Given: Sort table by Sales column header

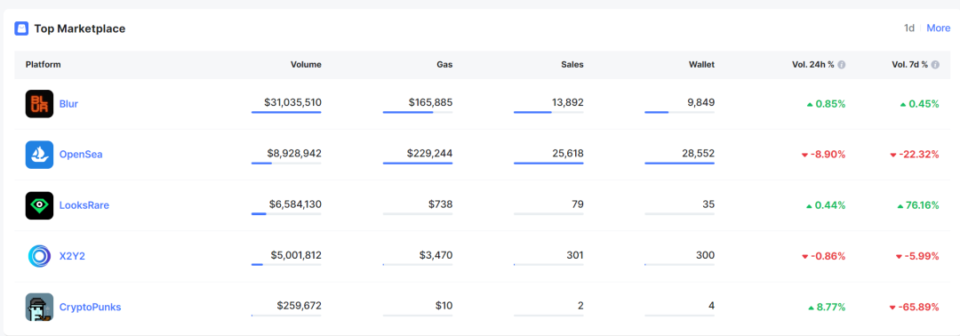Looking at the screenshot, I should click(x=572, y=64).
